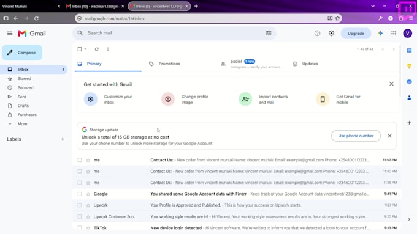The image size is (417, 234).
Task: Open the Sent folder
Action: 34,97
